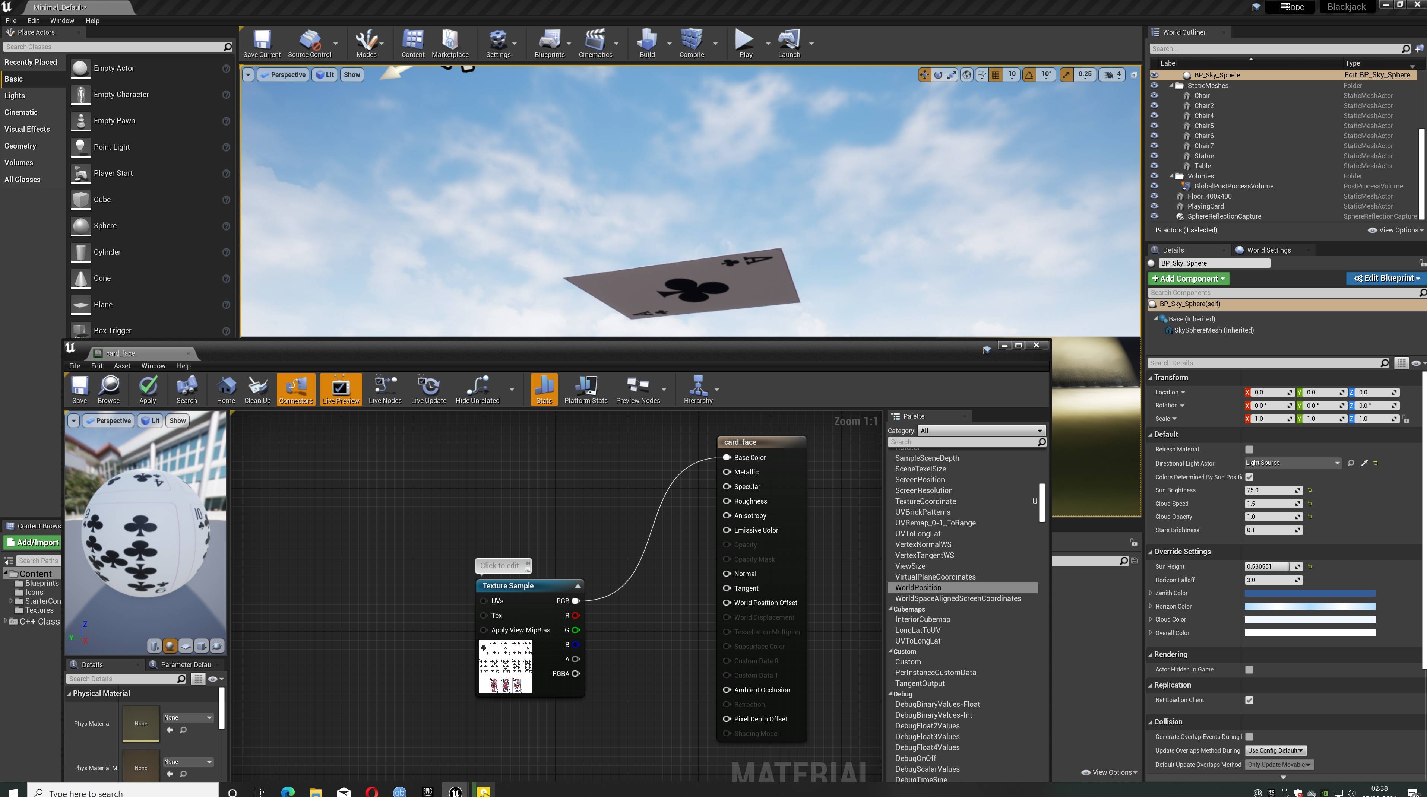
Task: Switch to Parameter Defaults tab
Action: pos(186,665)
